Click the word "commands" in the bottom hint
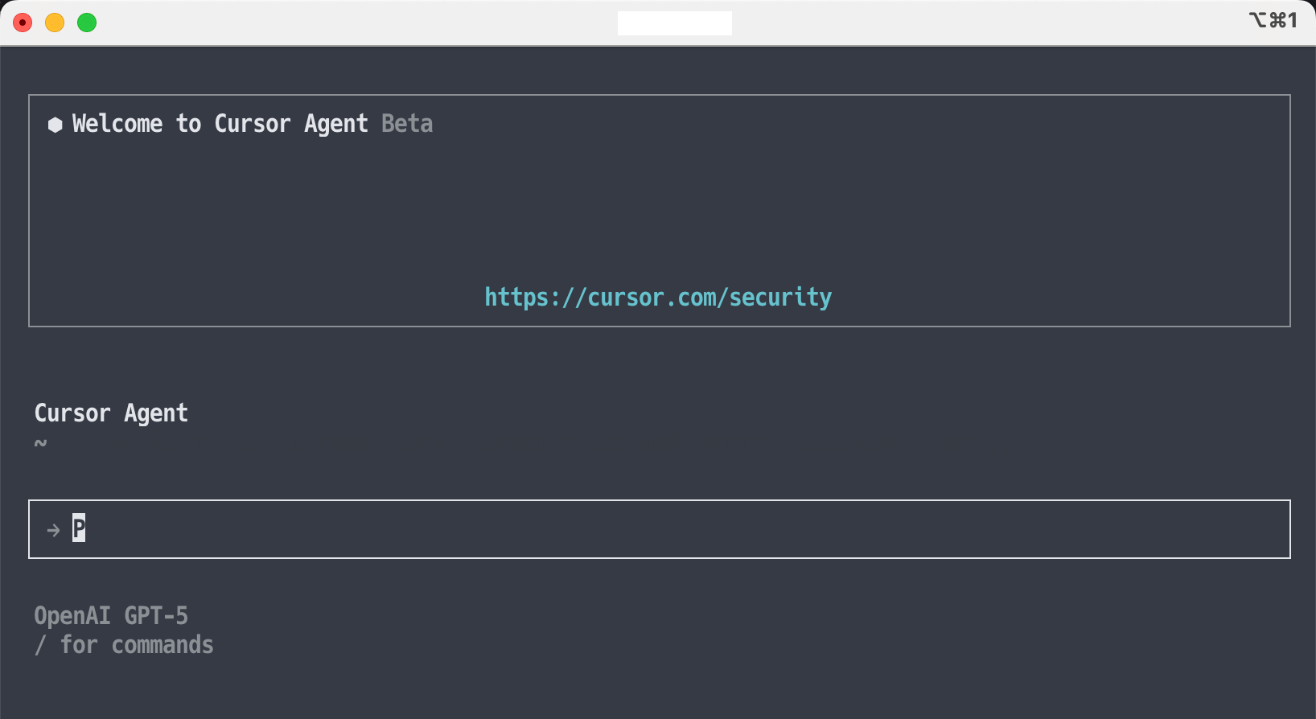This screenshot has height=719, width=1316. [162, 645]
